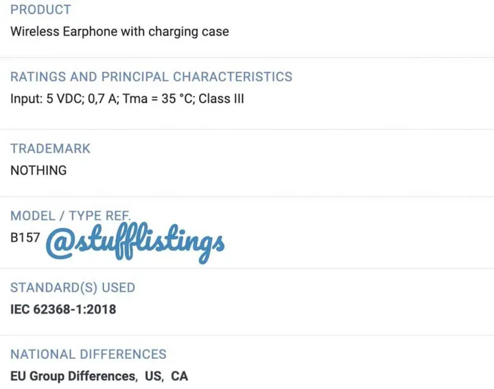Click the TRADEMARK section heading
Viewport: 494px width, 389px height.
click(50, 149)
